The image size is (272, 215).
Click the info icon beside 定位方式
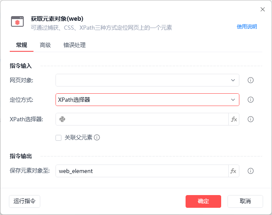[250, 100]
